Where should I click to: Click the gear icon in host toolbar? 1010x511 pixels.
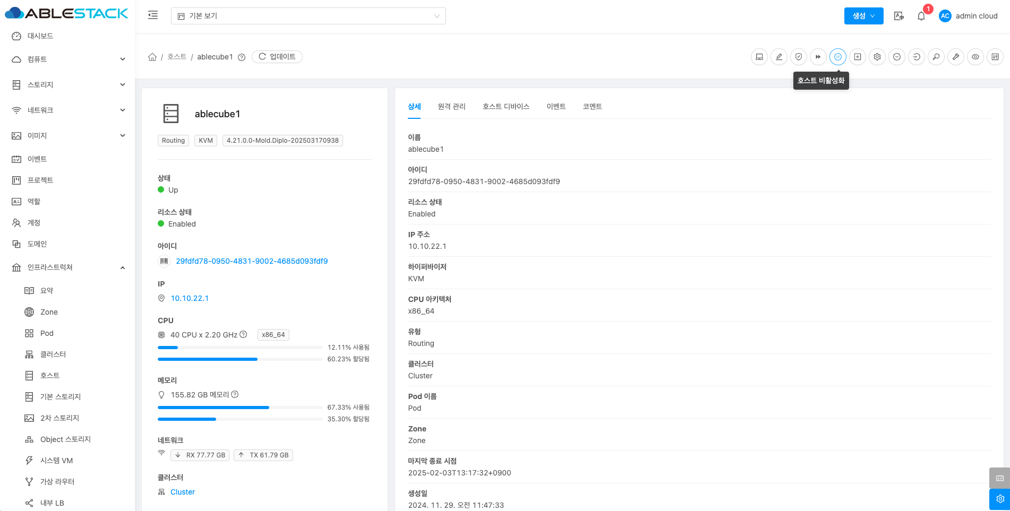point(877,57)
